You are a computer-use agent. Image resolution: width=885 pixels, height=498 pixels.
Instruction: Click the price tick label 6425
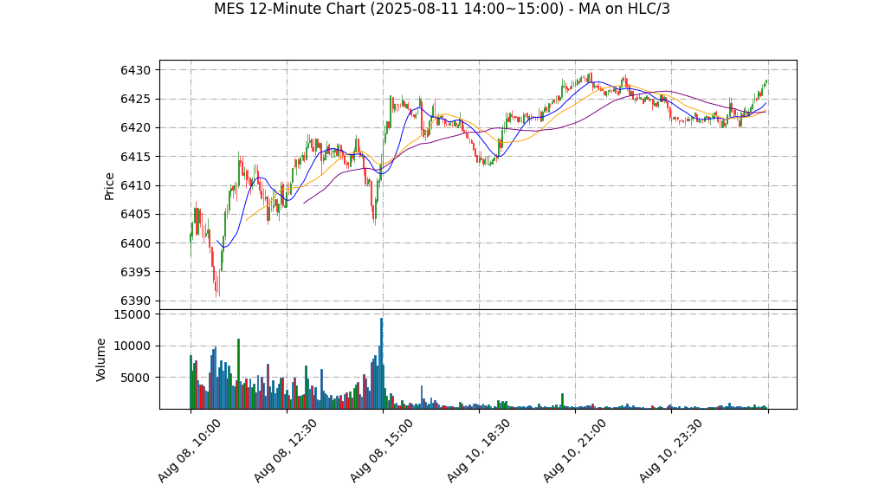[135, 100]
